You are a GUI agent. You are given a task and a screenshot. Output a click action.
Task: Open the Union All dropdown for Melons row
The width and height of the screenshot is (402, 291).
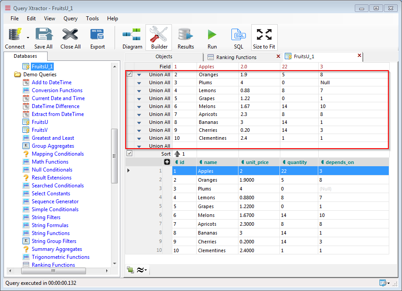pyautogui.click(x=139, y=107)
